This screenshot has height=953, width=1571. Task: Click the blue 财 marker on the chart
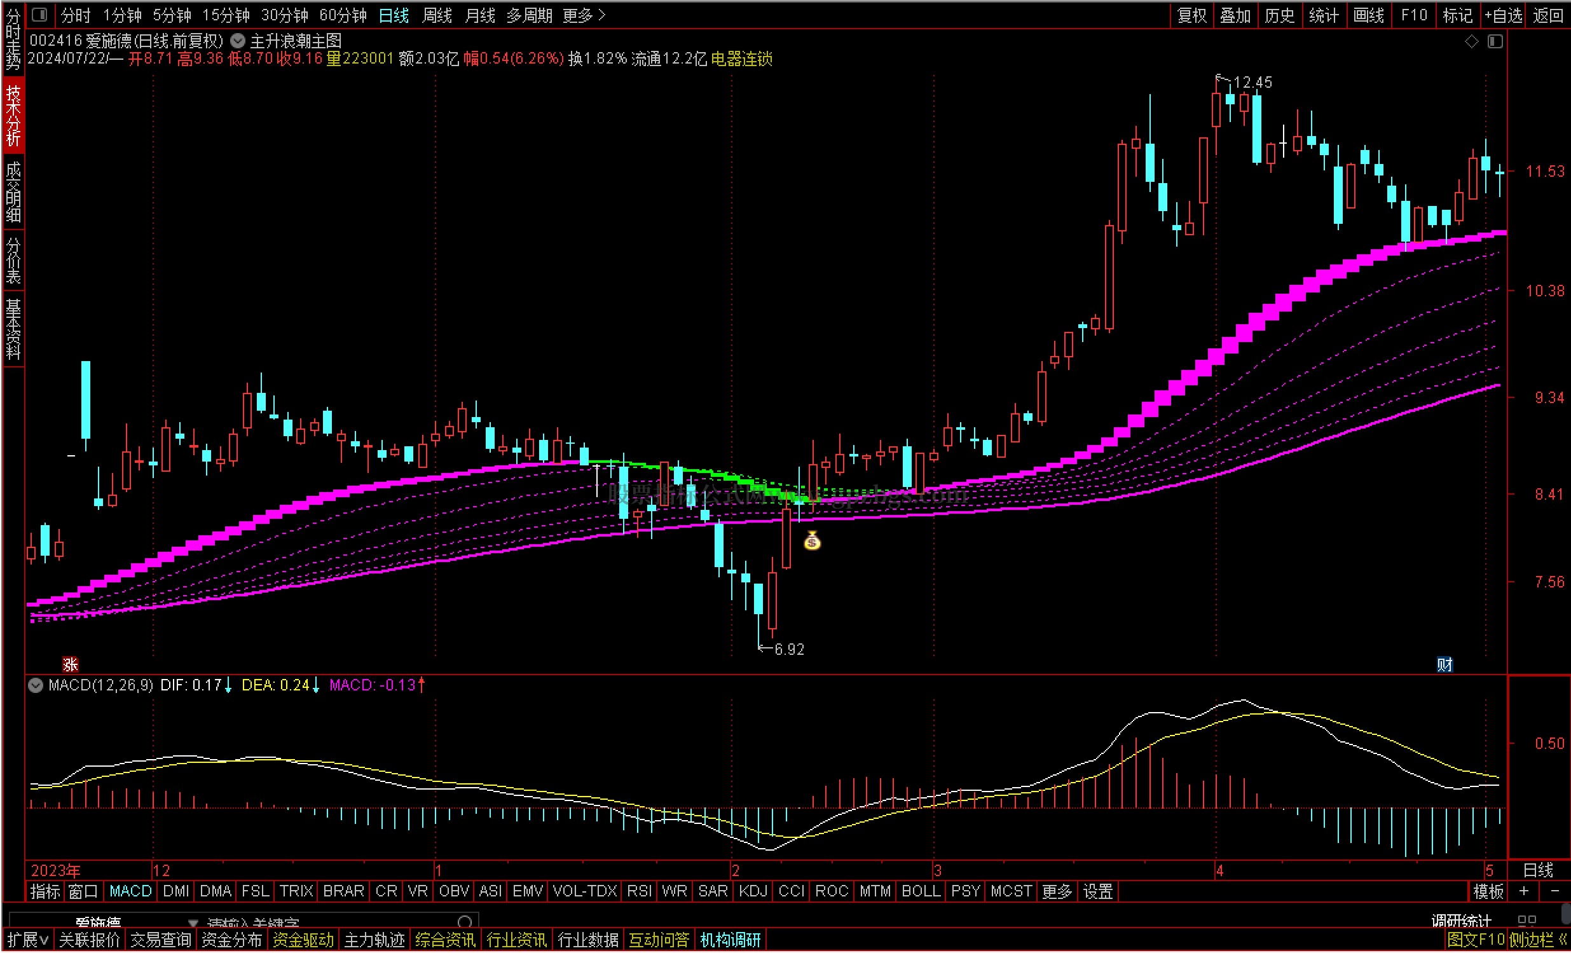(x=1444, y=664)
